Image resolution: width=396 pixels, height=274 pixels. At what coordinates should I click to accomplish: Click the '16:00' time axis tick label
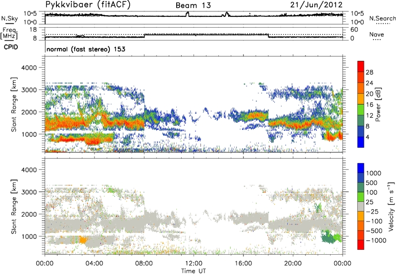point(243,264)
